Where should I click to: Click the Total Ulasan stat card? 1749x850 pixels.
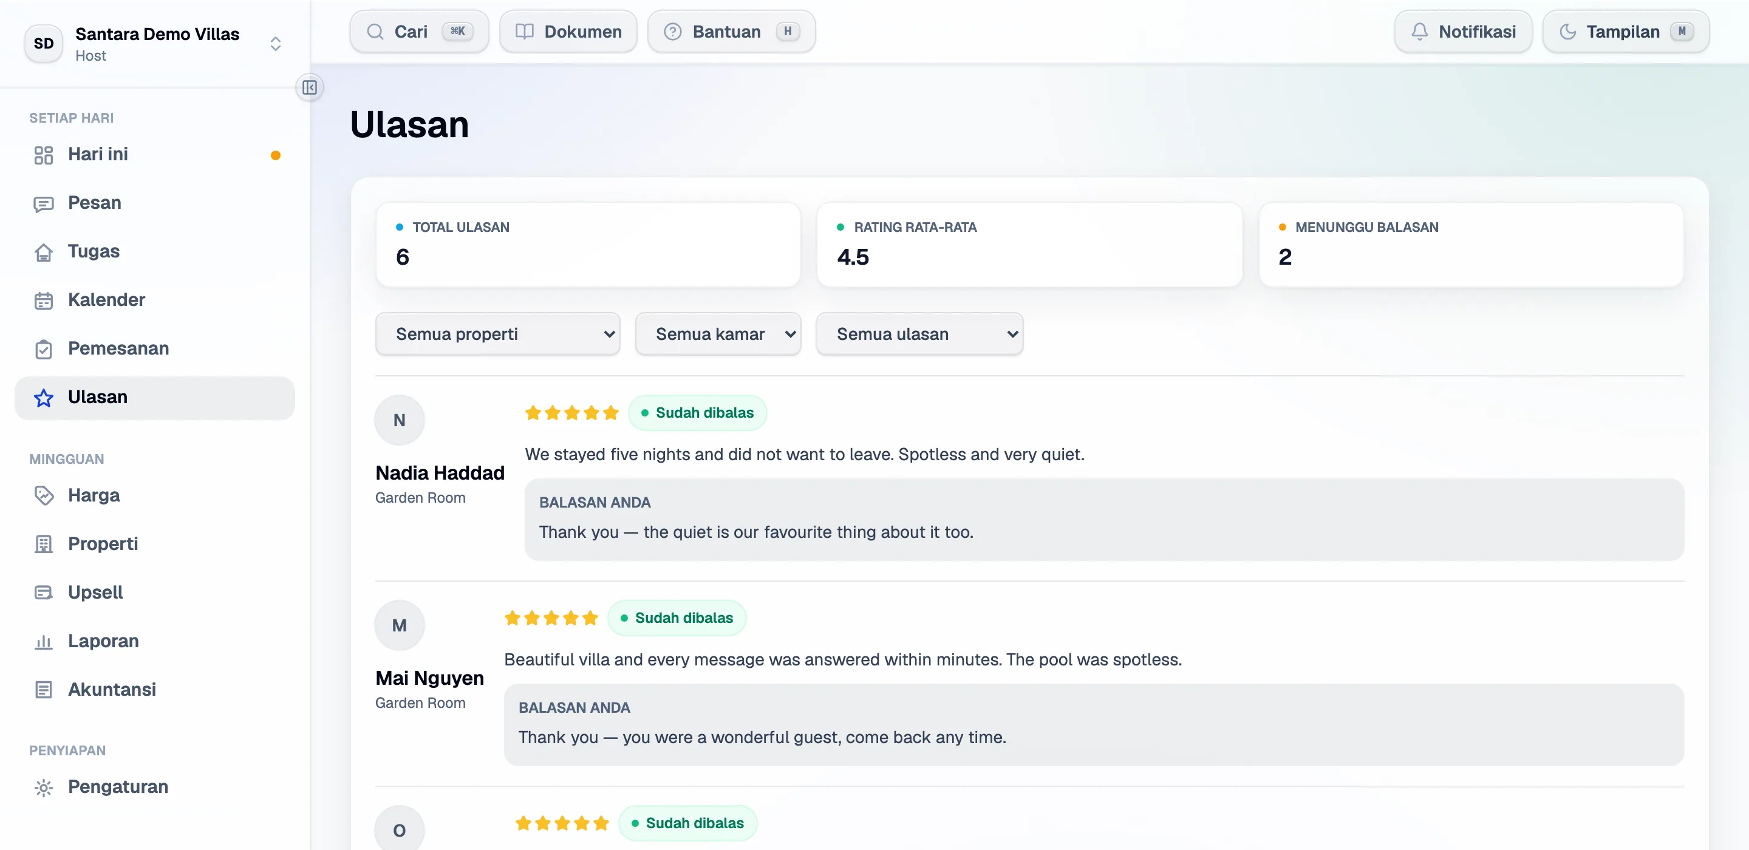588,245
